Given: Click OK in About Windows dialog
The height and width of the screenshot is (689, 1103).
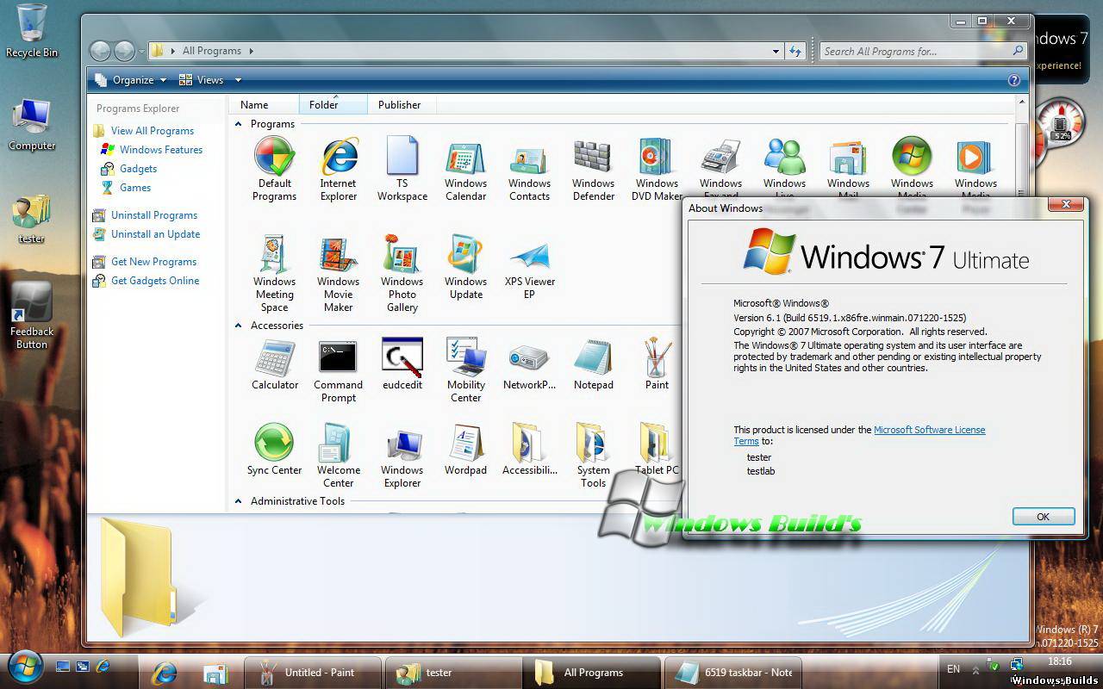Looking at the screenshot, I should 1043,516.
